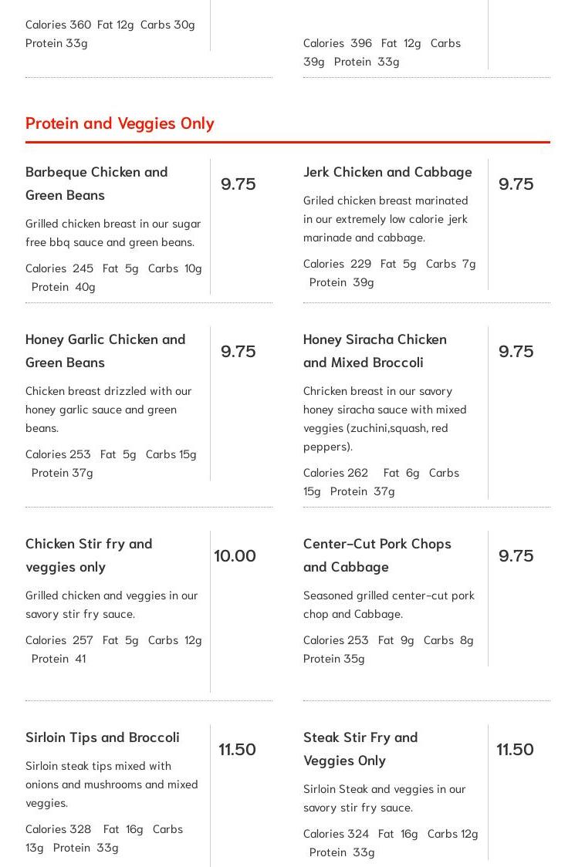This screenshot has width=575, height=867.
Task: Open Steak Stir Fry and Veggies Only
Action: click(360, 749)
